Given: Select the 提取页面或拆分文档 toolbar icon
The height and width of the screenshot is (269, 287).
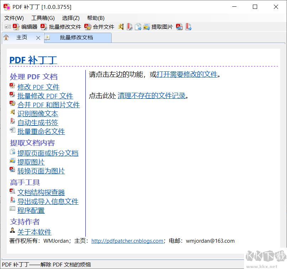Looking at the screenshot, I should tap(138, 26).
